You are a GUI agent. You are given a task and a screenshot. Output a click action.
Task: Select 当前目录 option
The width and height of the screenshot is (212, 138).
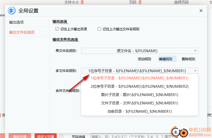140,112
